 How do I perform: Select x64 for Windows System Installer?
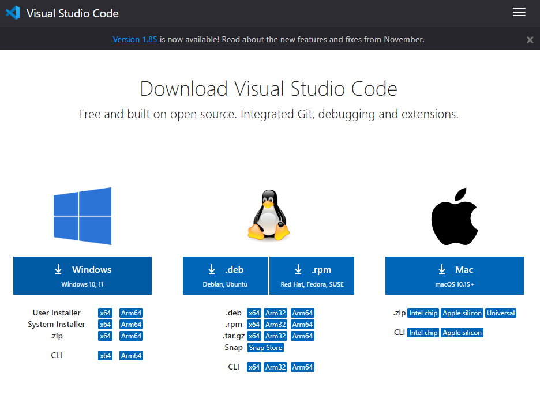(106, 325)
